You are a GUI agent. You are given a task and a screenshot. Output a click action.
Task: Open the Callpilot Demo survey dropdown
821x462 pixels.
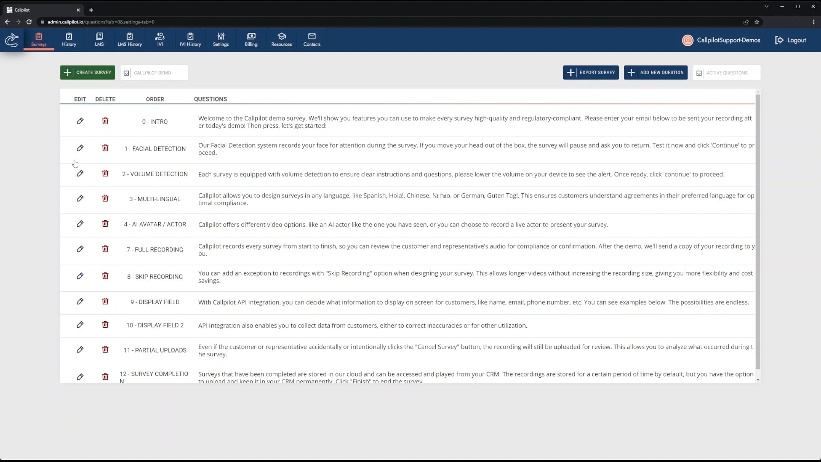click(154, 73)
